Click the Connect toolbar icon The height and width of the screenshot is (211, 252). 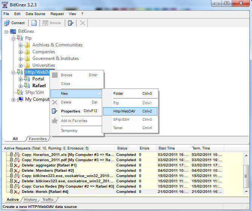(x=7, y=23)
